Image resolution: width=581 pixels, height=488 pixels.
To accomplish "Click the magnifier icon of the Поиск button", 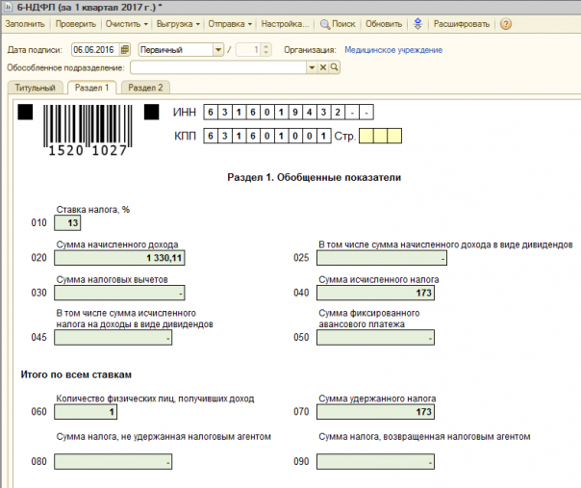I will click(x=325, y=23).
